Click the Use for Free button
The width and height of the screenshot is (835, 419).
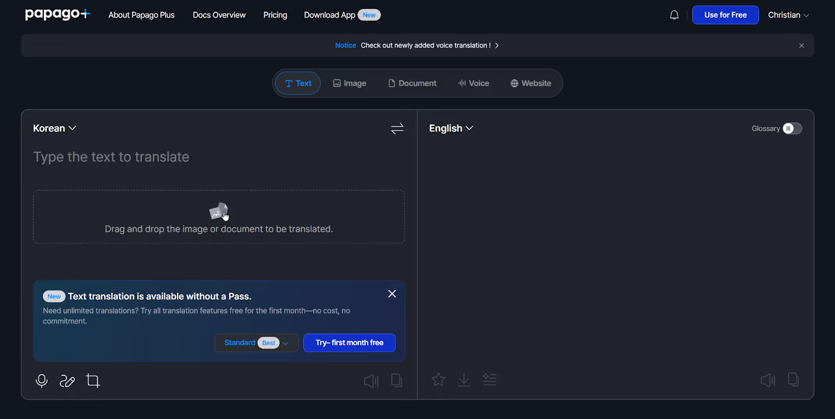pos(725,15)
